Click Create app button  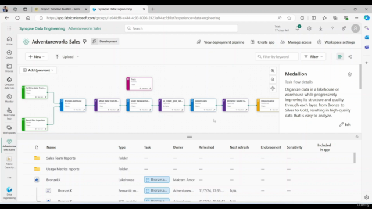(262, 42)
